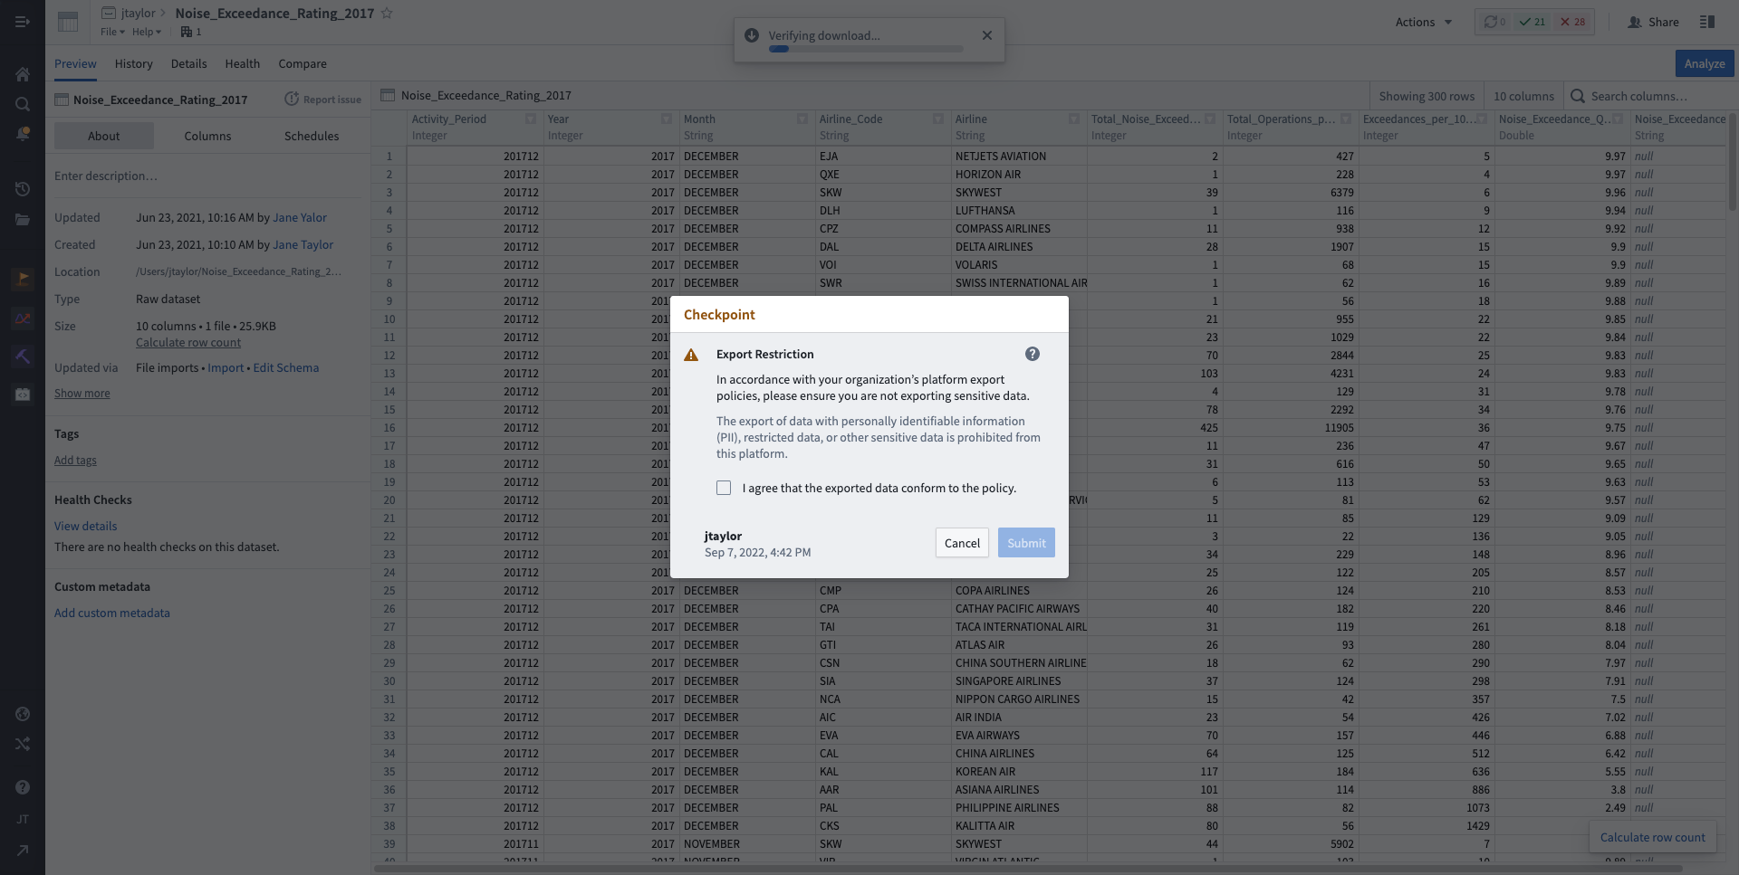Click Show more link

click(x=82, y=393)
